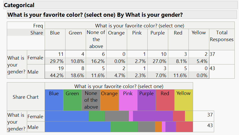Select the Pink legend swatch

[128, 100]
